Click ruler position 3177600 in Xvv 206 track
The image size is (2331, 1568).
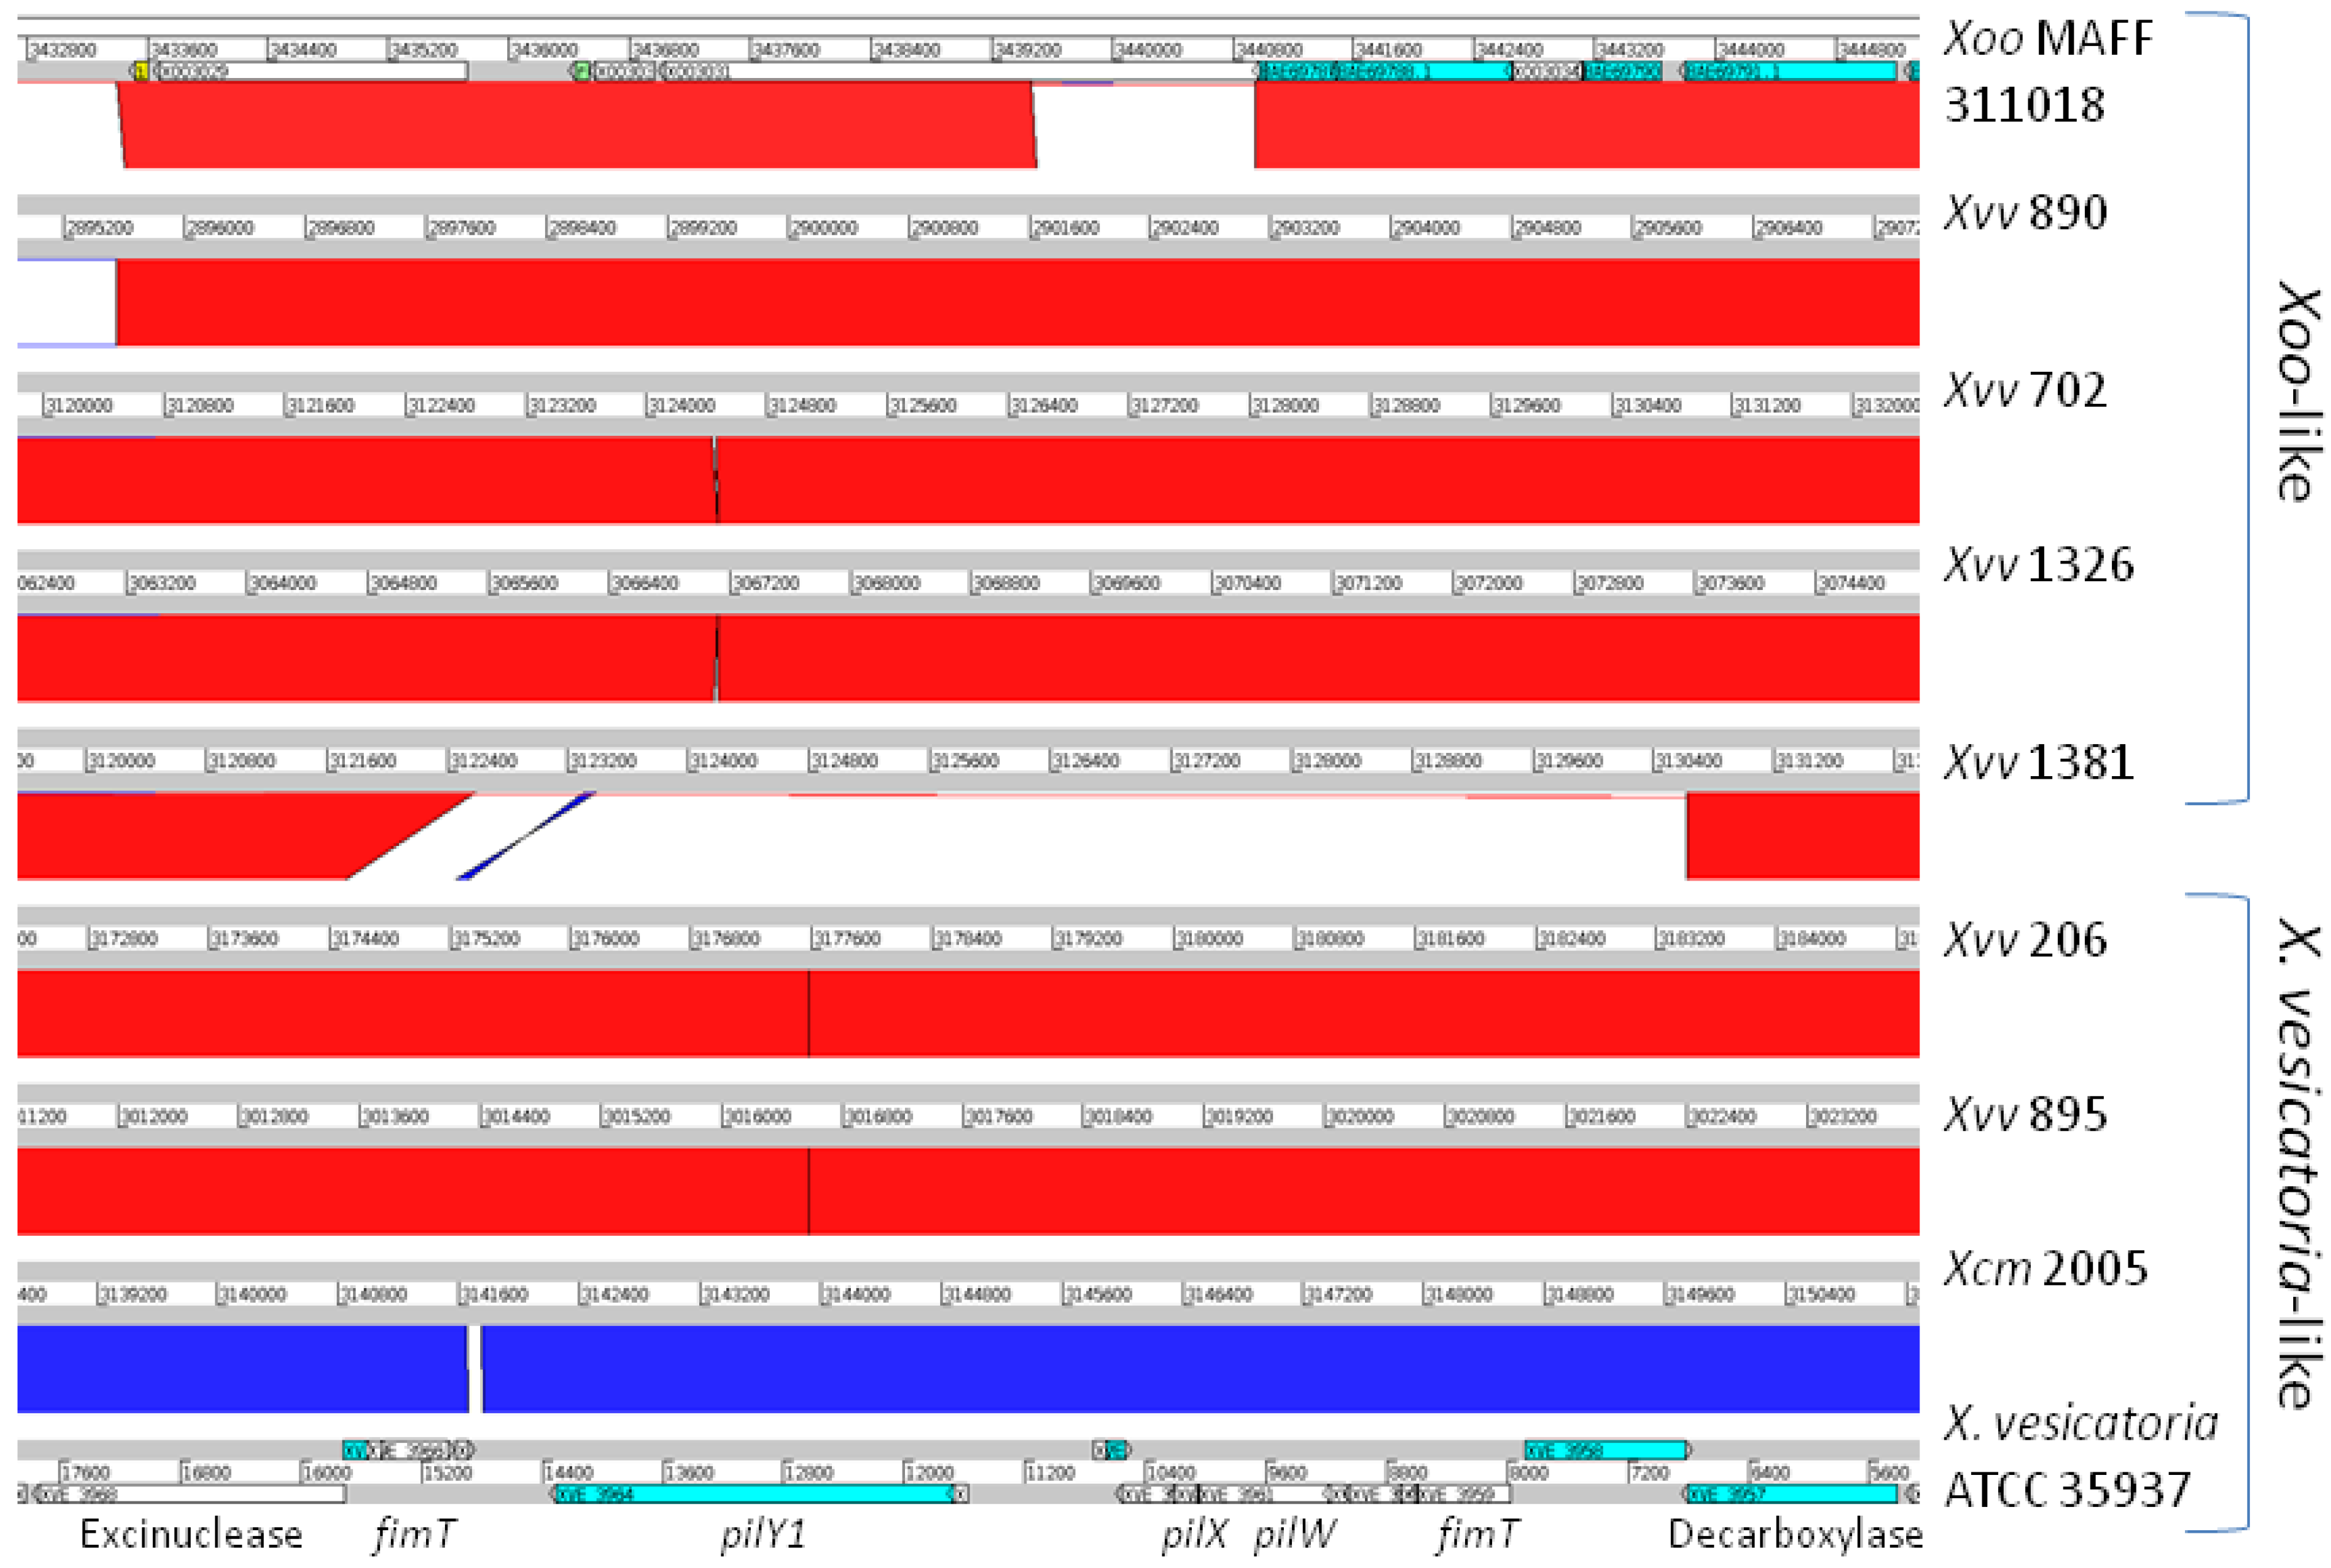tap(846, 939)
